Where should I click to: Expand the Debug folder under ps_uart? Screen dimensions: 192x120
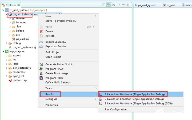[x=10, y=31]
